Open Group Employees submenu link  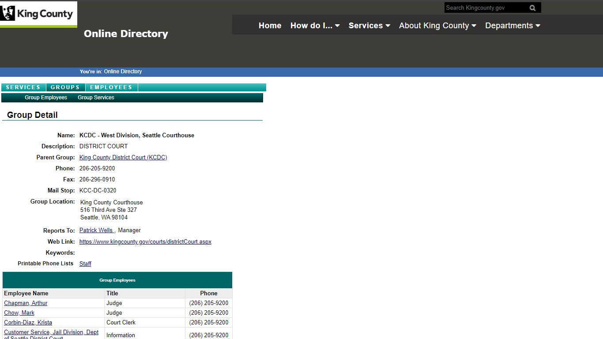46,98
